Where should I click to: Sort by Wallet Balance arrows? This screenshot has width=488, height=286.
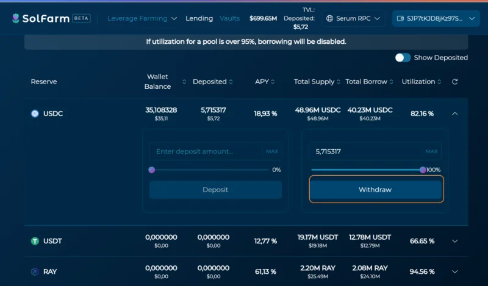point(184,82)
